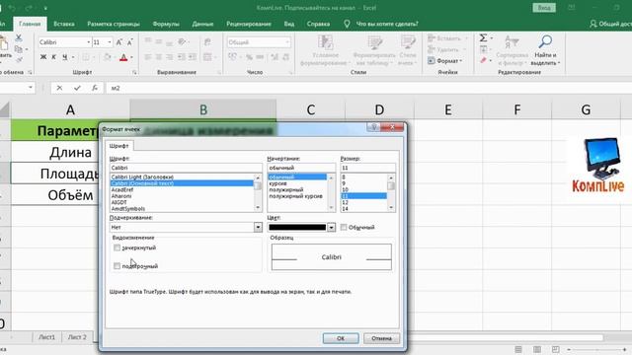
Task: Click the lightbulb Tell Me icon
Action: click(347, 24)
